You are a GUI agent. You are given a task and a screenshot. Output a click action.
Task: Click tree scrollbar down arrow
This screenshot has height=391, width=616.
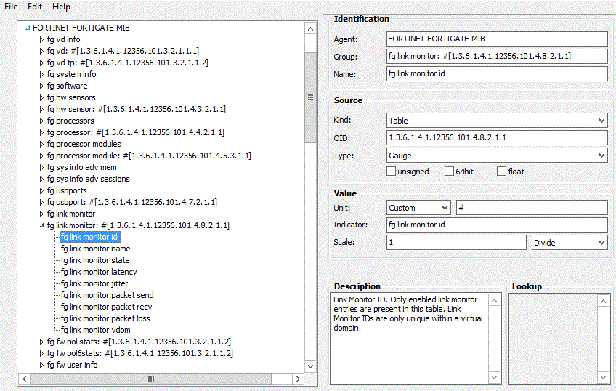(x=310, y=366)
